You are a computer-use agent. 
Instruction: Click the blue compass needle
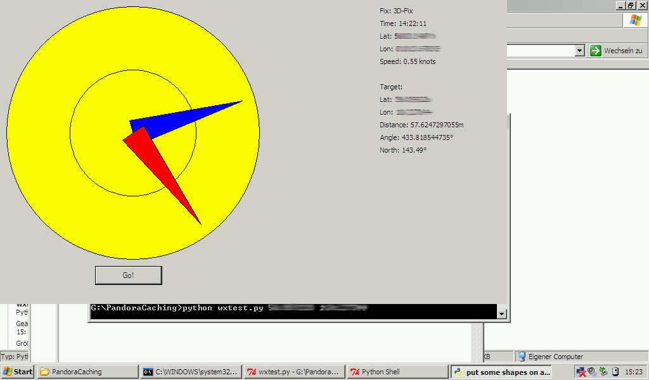coord(184,118)
